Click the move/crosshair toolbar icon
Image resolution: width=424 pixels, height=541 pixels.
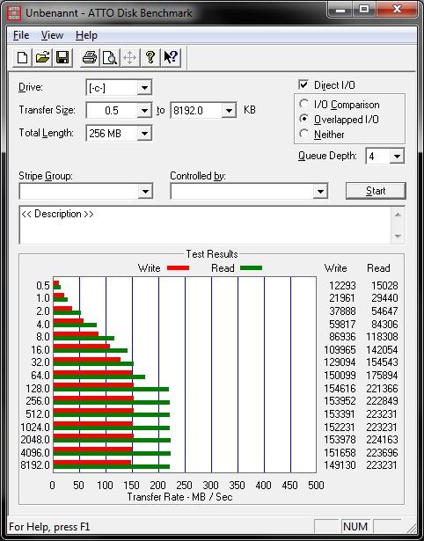point(129,57)
